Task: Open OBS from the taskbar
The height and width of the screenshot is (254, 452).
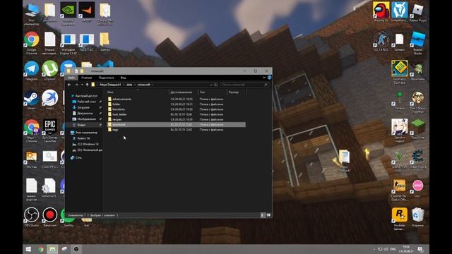Action: (x=76, y=249)
